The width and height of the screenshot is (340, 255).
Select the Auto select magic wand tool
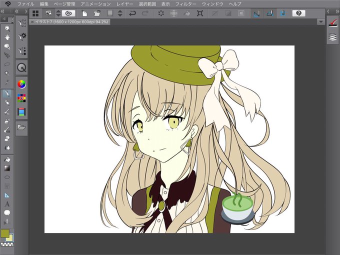(7, 73)
